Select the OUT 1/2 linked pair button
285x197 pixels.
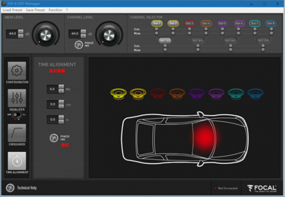point(165,40)
